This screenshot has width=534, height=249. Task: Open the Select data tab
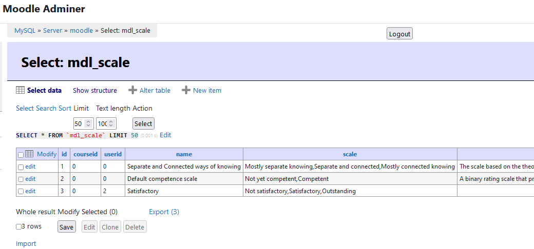(44, 90)
